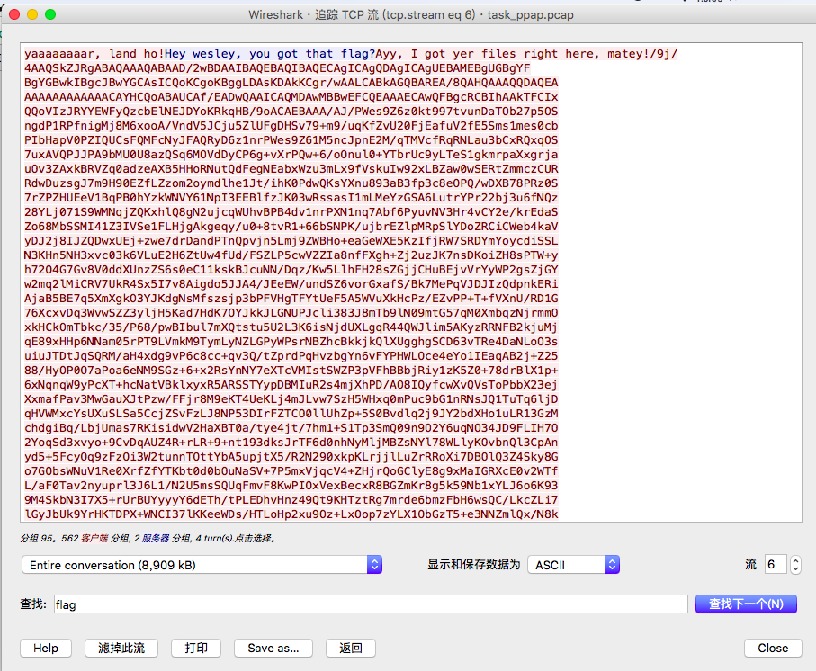This screenshot has width=816, height=671.
Task: Open Help for the stream dialog
Action: click(46, 648)
